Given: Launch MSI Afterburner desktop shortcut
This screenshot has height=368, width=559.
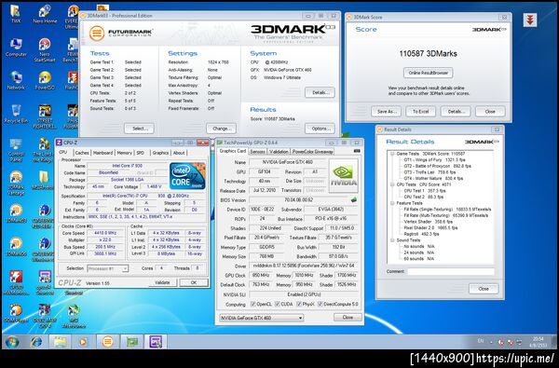Looking at the screenshot, I should (x=74, y=316).
